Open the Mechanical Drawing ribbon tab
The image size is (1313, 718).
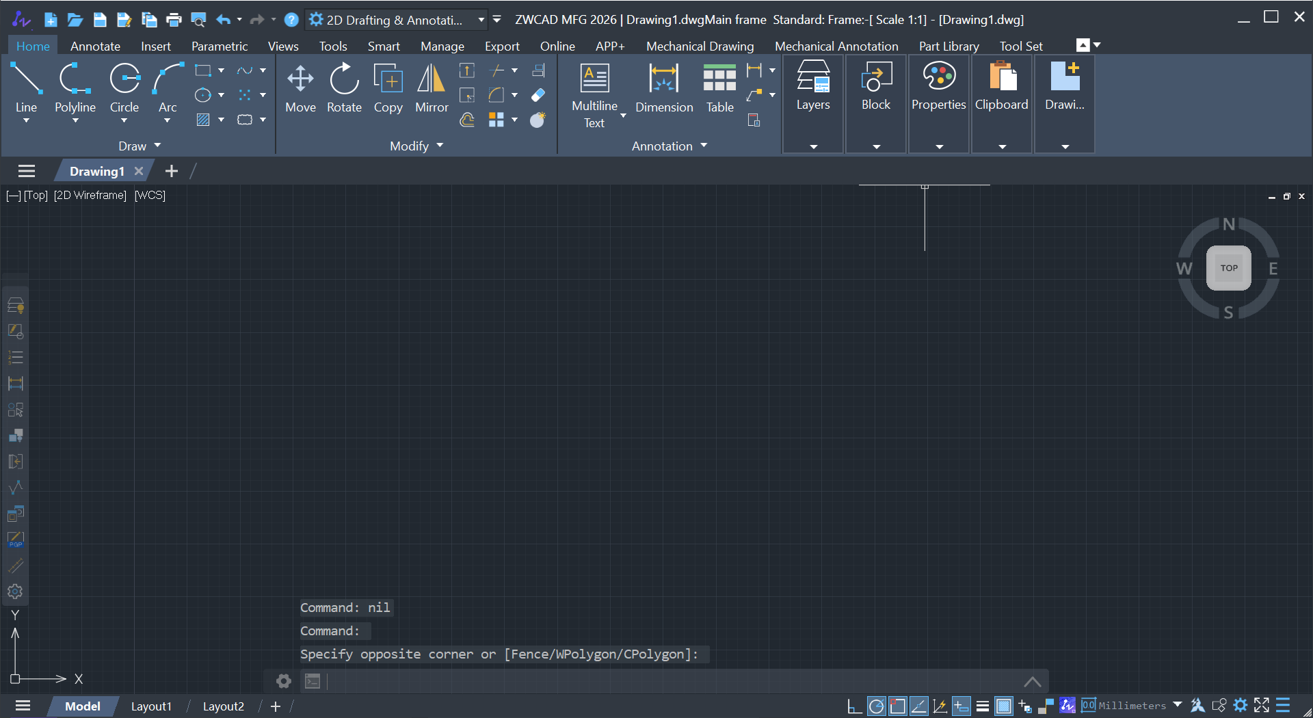coord(700,46)
